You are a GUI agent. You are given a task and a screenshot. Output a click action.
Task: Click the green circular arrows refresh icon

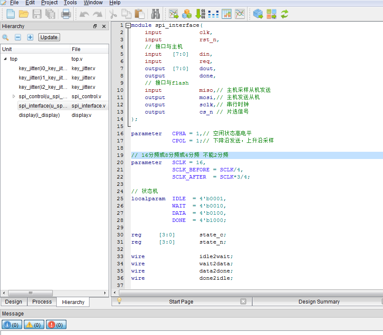284,14
